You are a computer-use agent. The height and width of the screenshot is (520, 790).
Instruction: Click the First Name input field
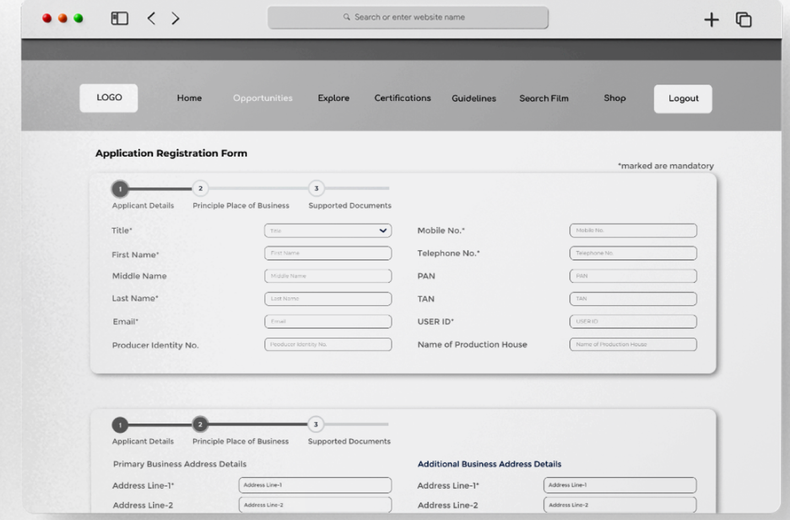[328, 253]
